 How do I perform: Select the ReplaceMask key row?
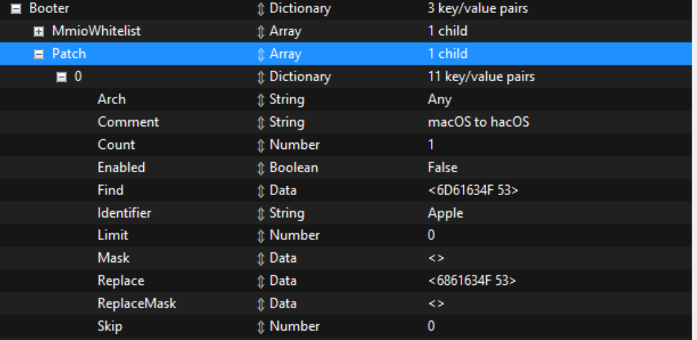[137, 304]
